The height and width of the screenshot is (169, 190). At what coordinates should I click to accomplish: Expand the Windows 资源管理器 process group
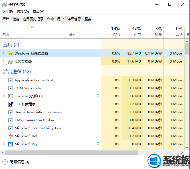click(4, 53)
